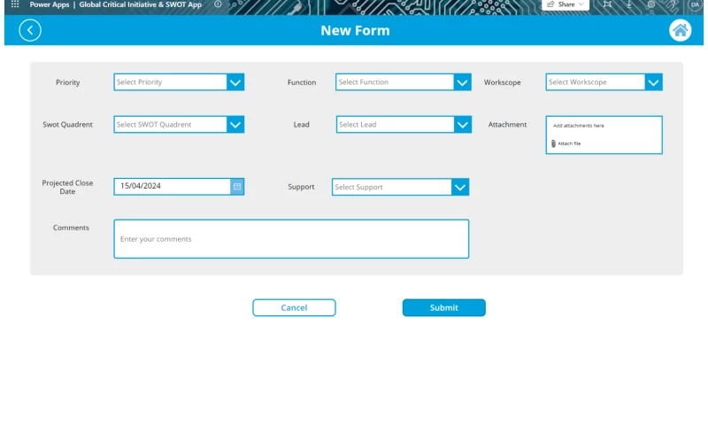
Task: Click the app info icon
Action: coord(218,4)
